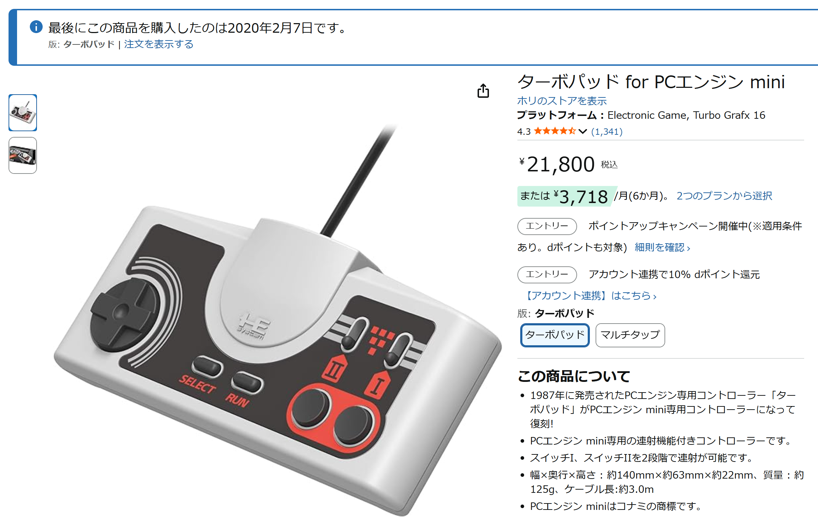This screenshot has height=517, width=818.
Task: Click the main controller product image
Action: [x=277, y=320]
